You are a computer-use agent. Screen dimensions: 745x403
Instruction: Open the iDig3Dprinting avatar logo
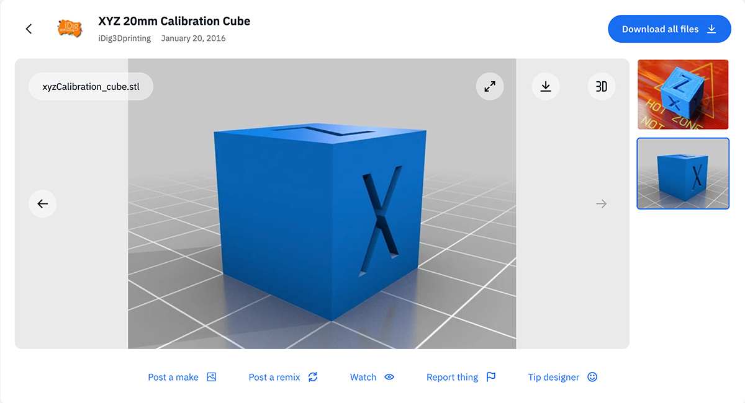point(69,29)
